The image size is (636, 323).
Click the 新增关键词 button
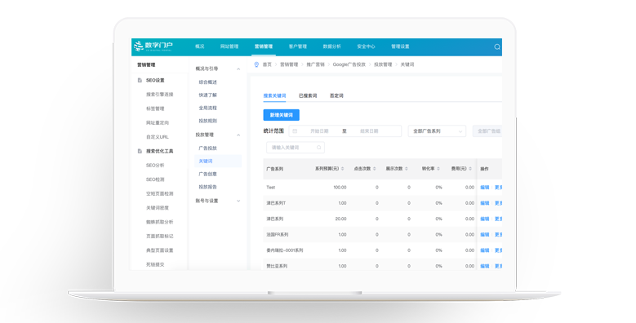pos(282,115)
